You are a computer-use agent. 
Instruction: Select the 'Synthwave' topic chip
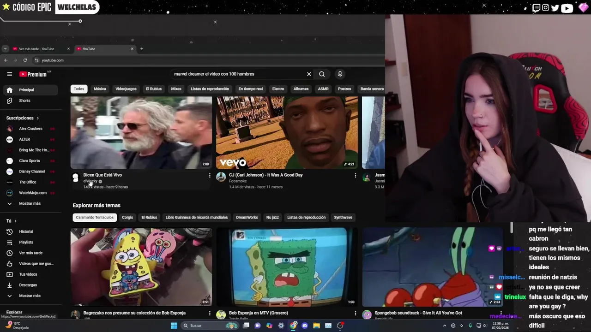pos(343,217)
